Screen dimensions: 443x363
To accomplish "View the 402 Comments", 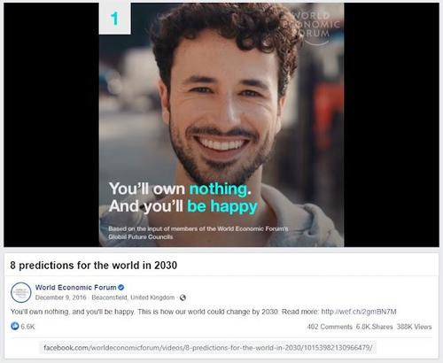I will pos(330,327).
